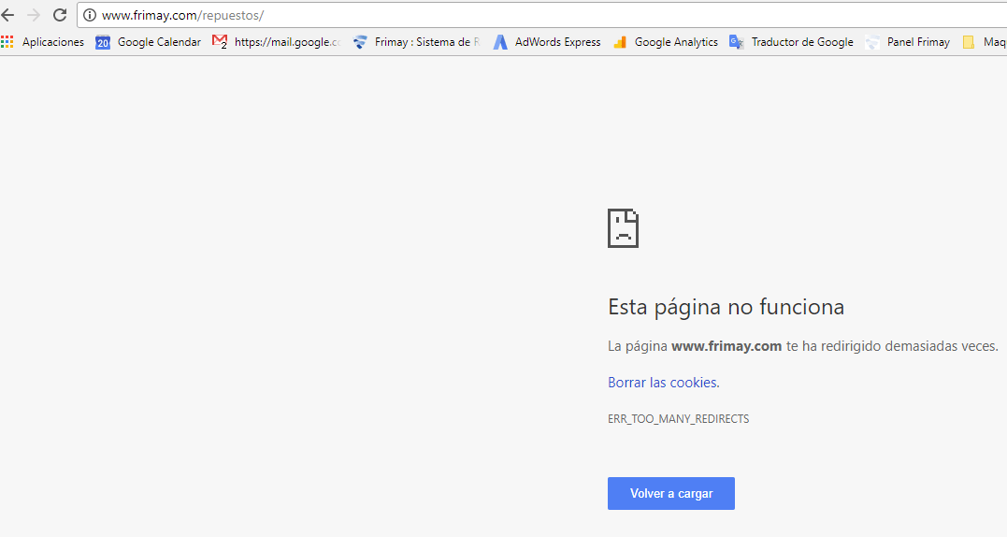The image size is (1007, 537).
Task: Select the ERR_TOO_MANY_REDIRECTS error code text
Action: pos(678,419)
